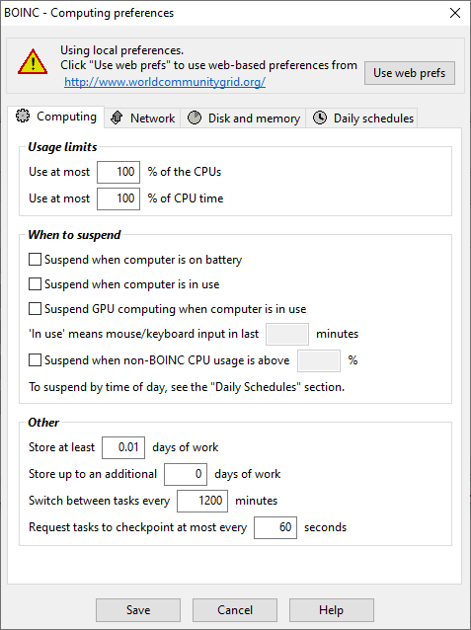Focus the Store at least days field
The width and height of the screenshot is (471, 630).
tap(123, 447)
